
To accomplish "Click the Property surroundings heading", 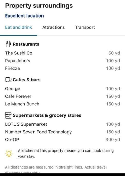I will click(x=39, y=6).
